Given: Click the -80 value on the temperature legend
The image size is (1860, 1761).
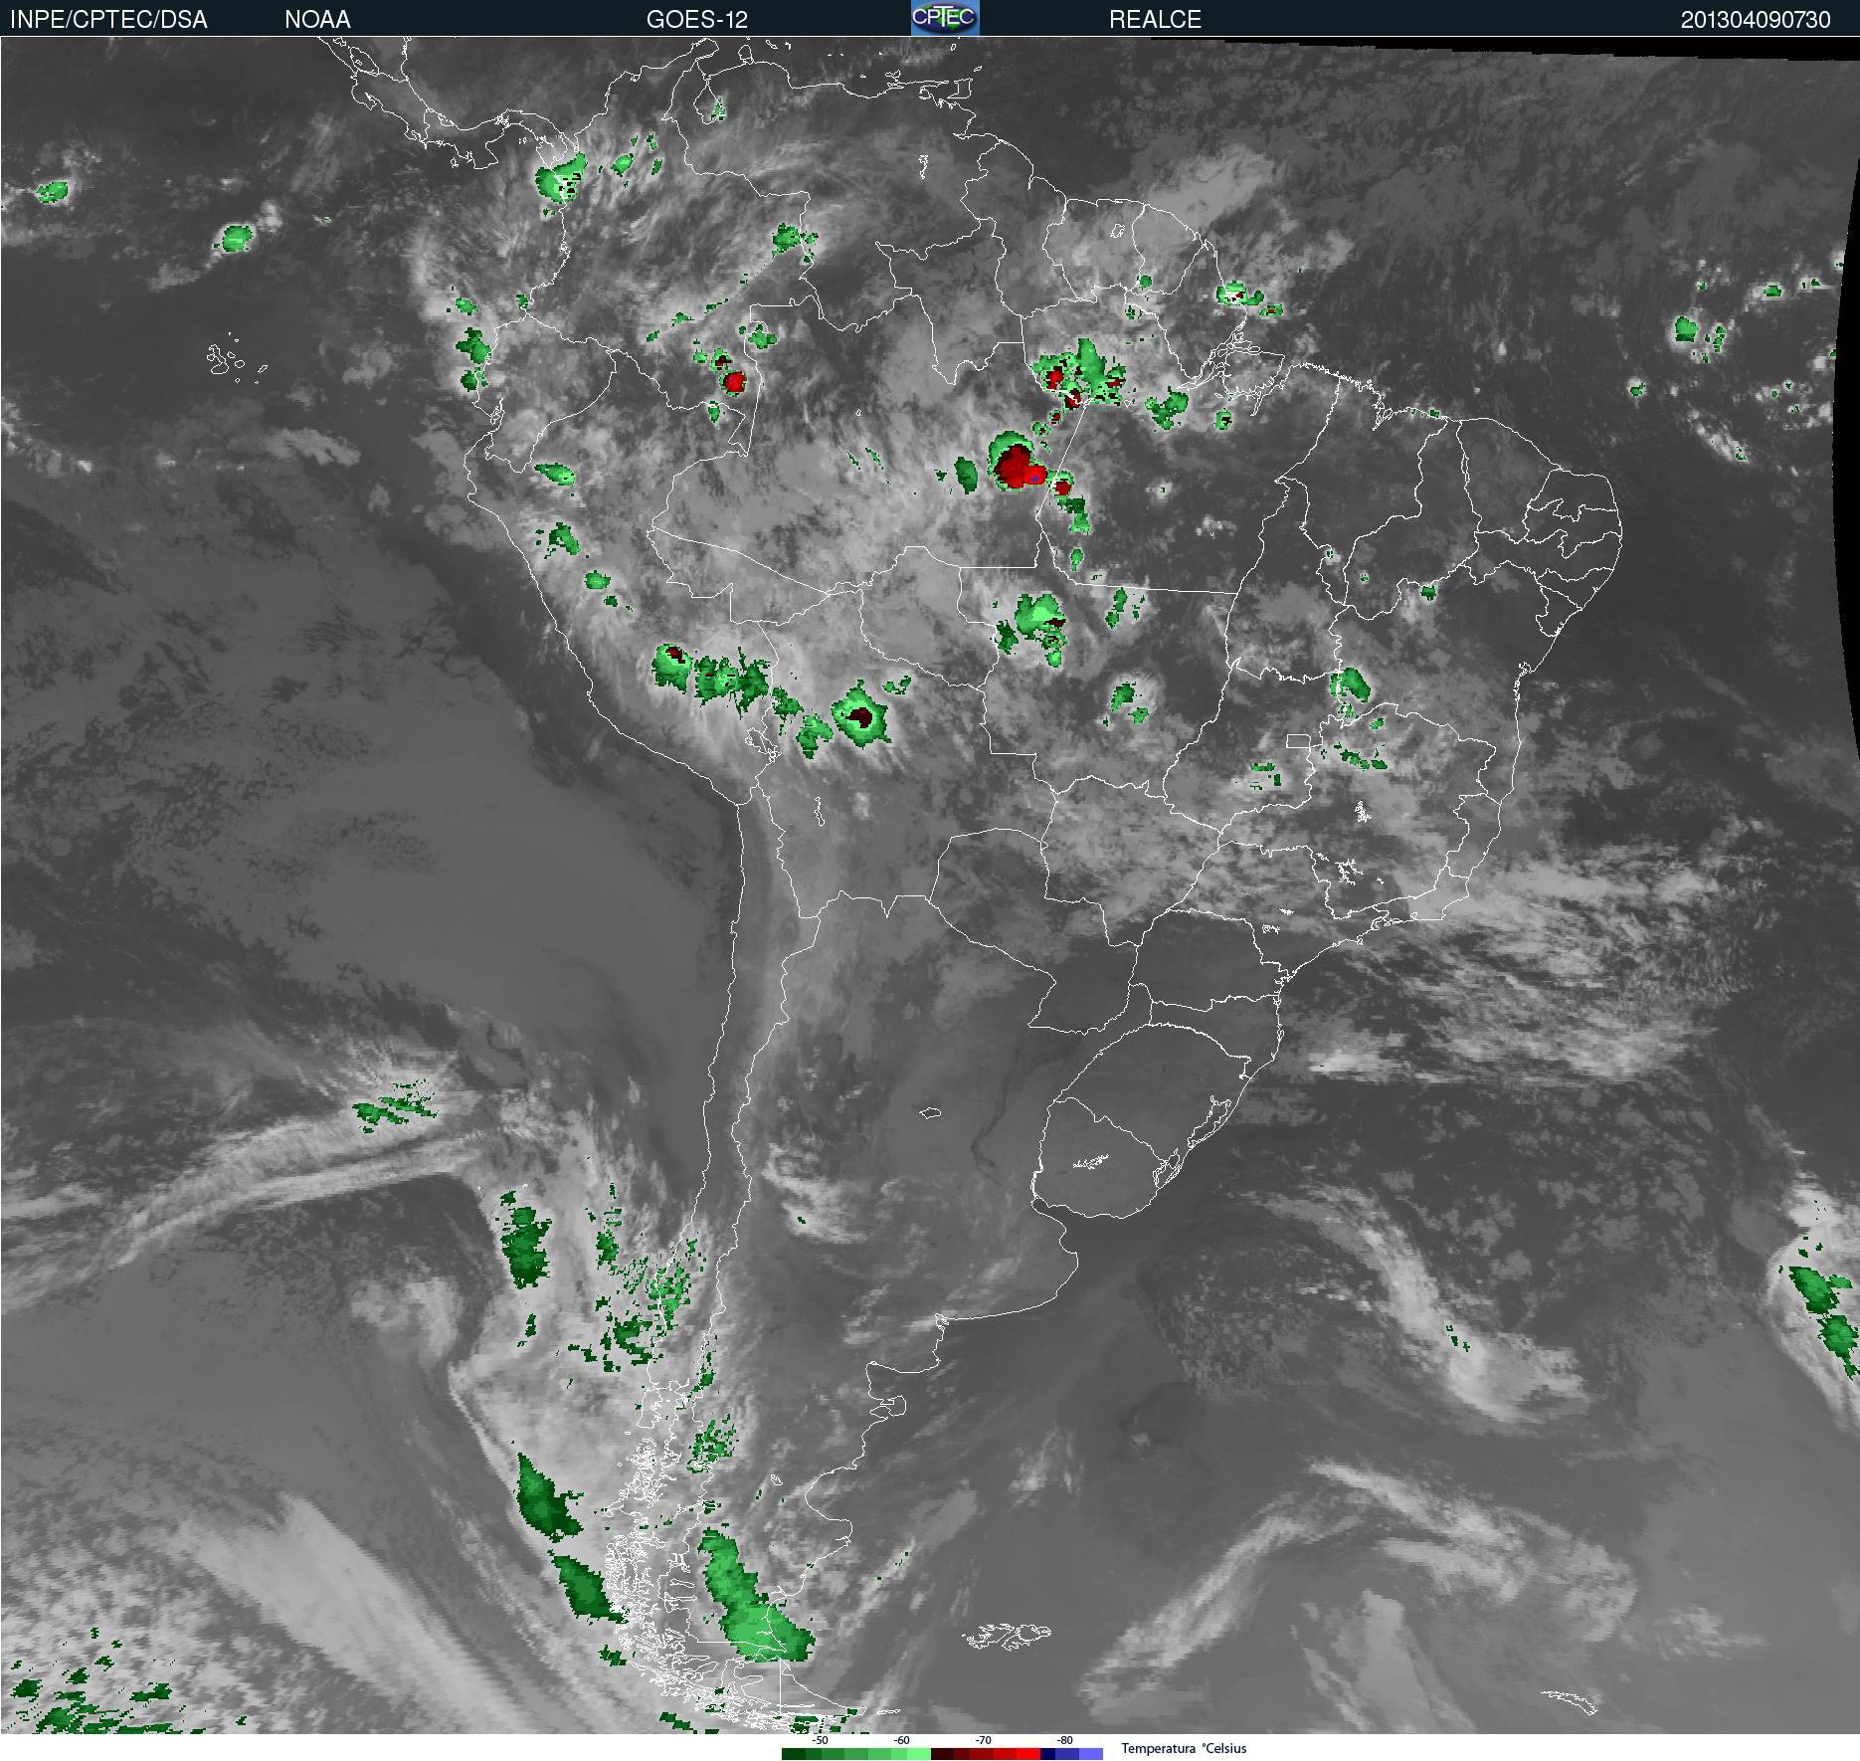Looking at the screenshot, I should point(1065,1741).
